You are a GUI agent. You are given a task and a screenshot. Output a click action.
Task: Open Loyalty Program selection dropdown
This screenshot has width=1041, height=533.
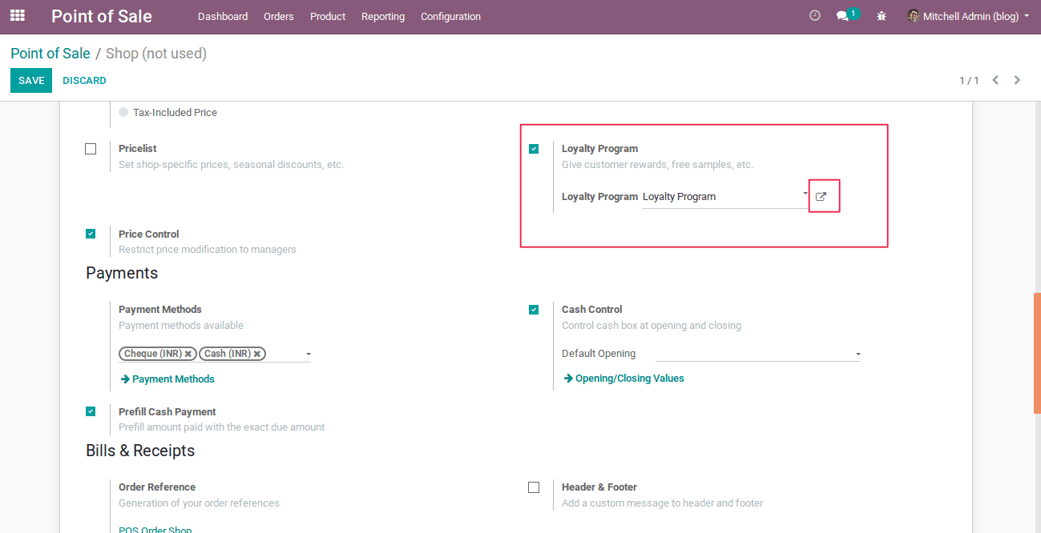[725, 197]
